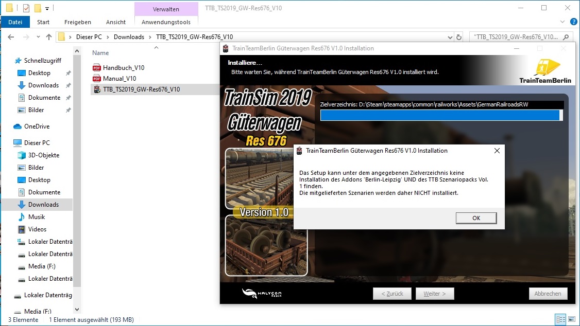Select Dieser PC in navigation pane

pyautogui.click(x=37, y=142)
